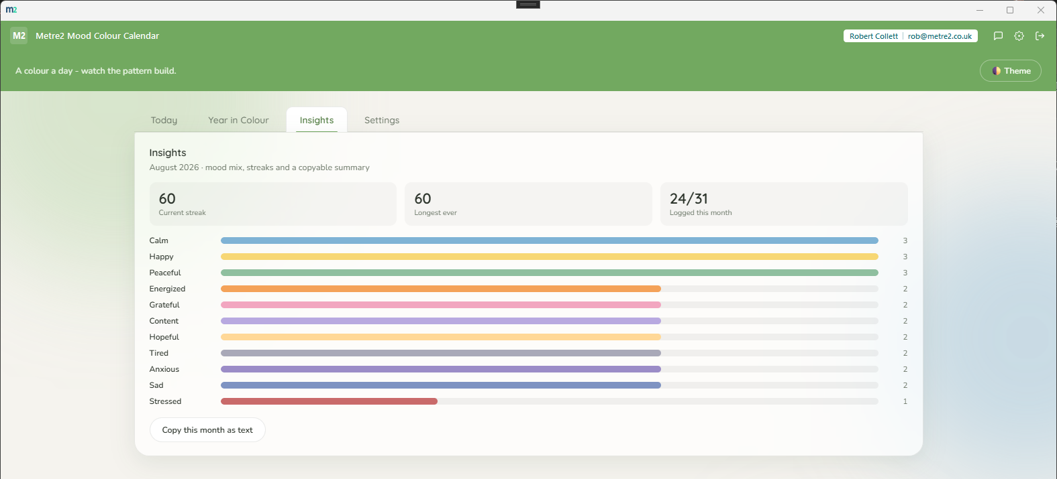
Task: Click the Grateful label
Action: click(164, 305)
